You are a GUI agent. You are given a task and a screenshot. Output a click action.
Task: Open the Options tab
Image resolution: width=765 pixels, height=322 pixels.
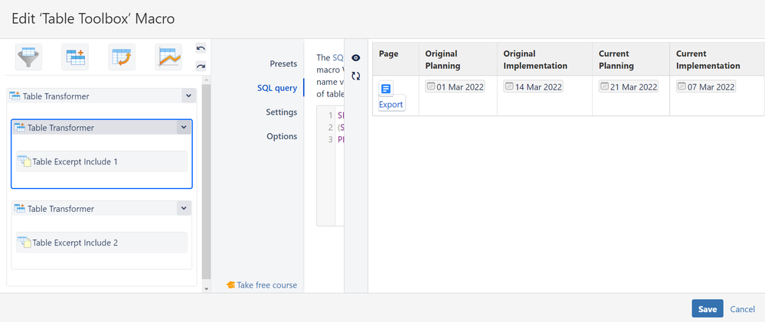pos(282,136)
